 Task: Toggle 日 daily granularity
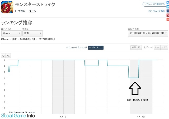click(139, 47)
